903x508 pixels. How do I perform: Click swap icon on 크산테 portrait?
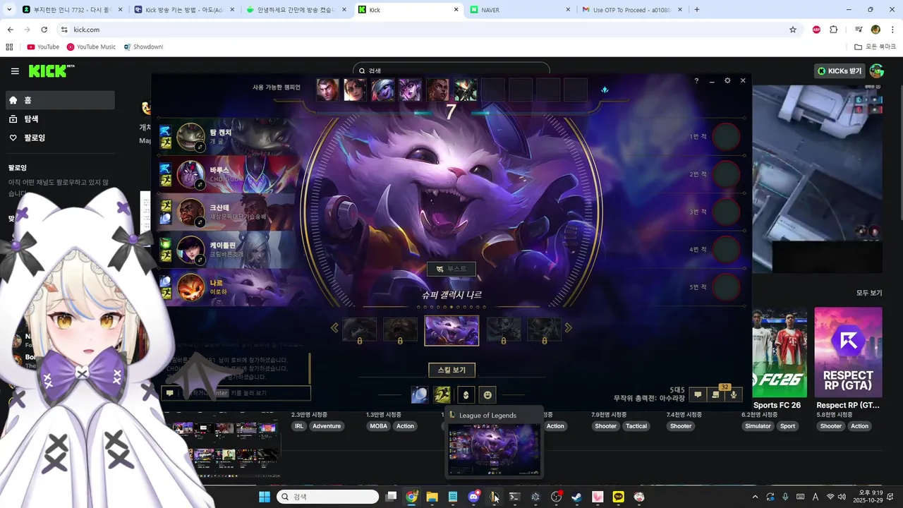(200, 222)
